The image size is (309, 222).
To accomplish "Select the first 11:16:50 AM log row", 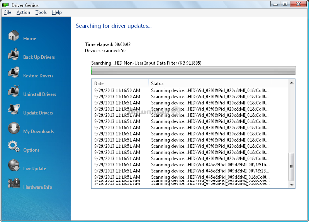I will tap(181, 91).
